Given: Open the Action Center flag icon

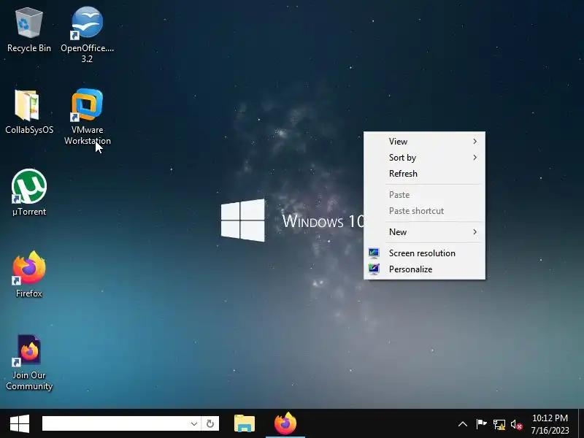Looking at the screenshot, I should click(481, 424).
